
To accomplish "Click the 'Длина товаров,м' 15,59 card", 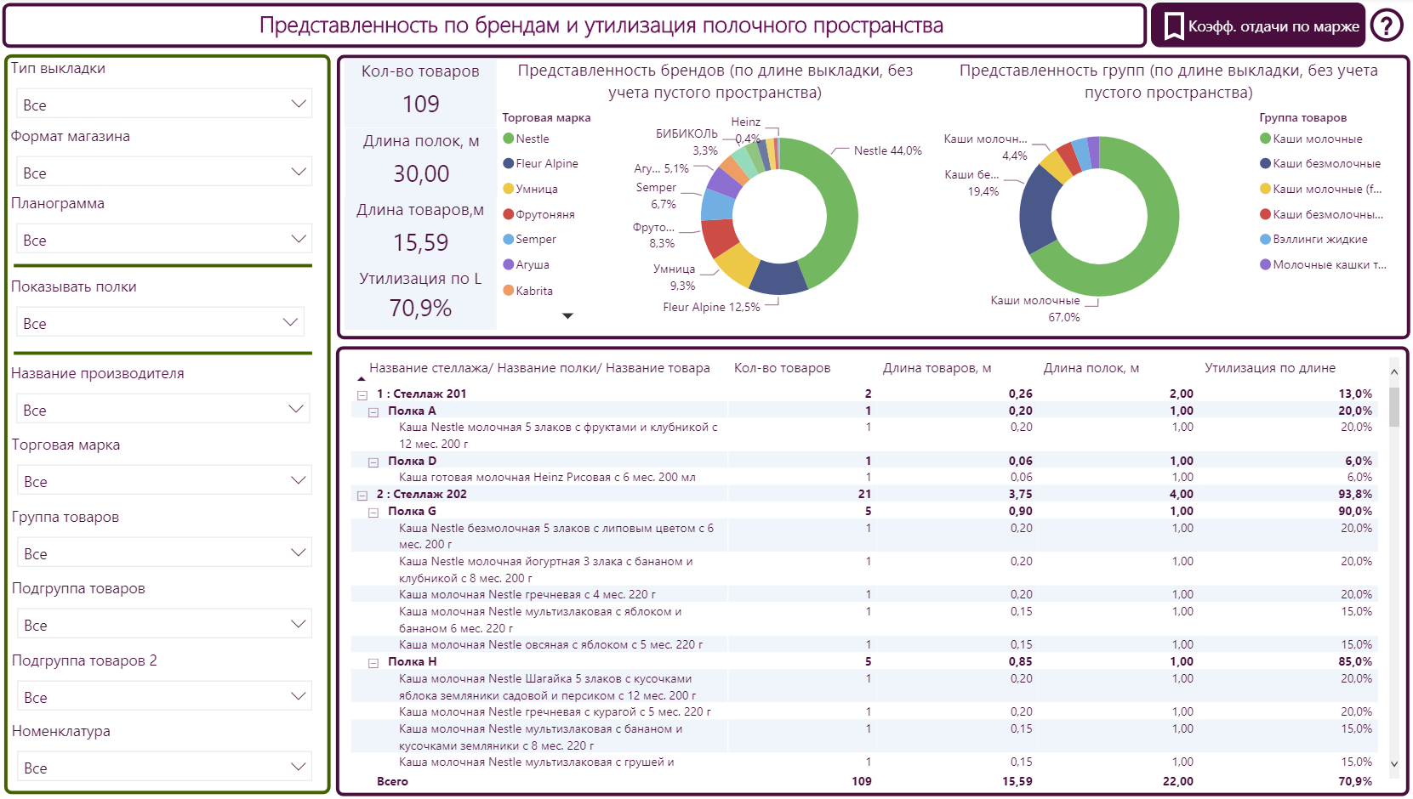I will pos(420,229).
